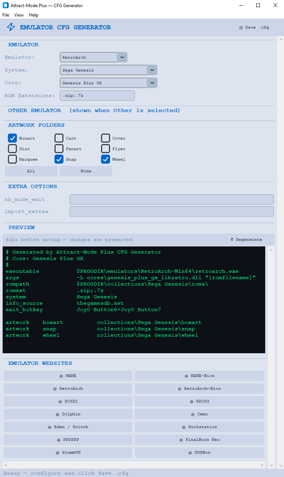Viewport: 284px width, 477px height.
Task: Open the Cemu website button
Action: click(x=199, y=414)
